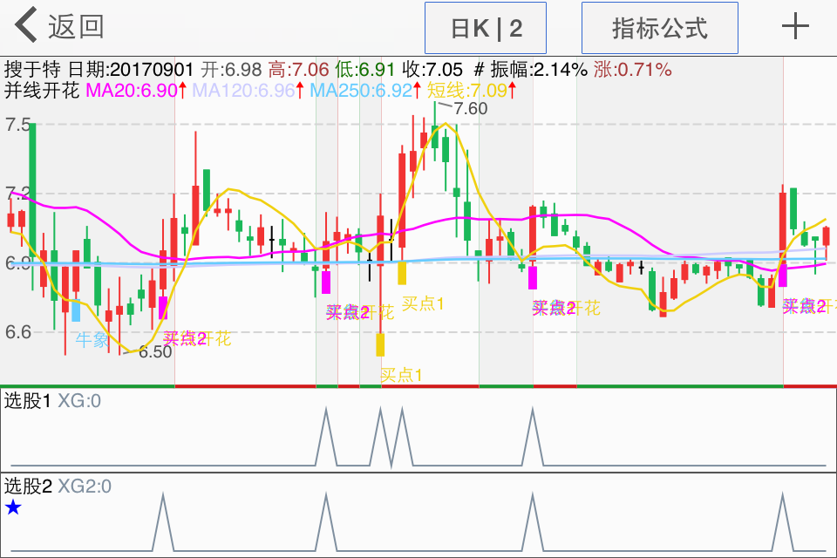Tap the 收:7.05 close price value
This screenshot has width=837, height=558.
432,70
